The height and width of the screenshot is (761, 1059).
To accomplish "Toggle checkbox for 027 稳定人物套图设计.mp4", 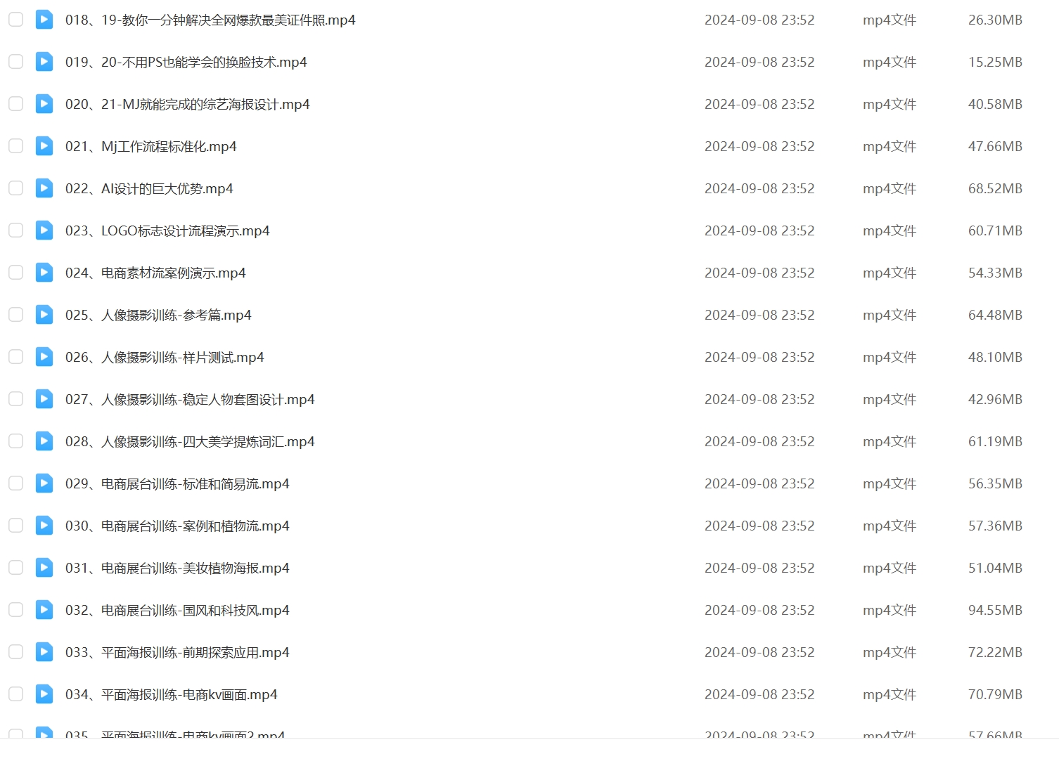I will pos(15,399).
